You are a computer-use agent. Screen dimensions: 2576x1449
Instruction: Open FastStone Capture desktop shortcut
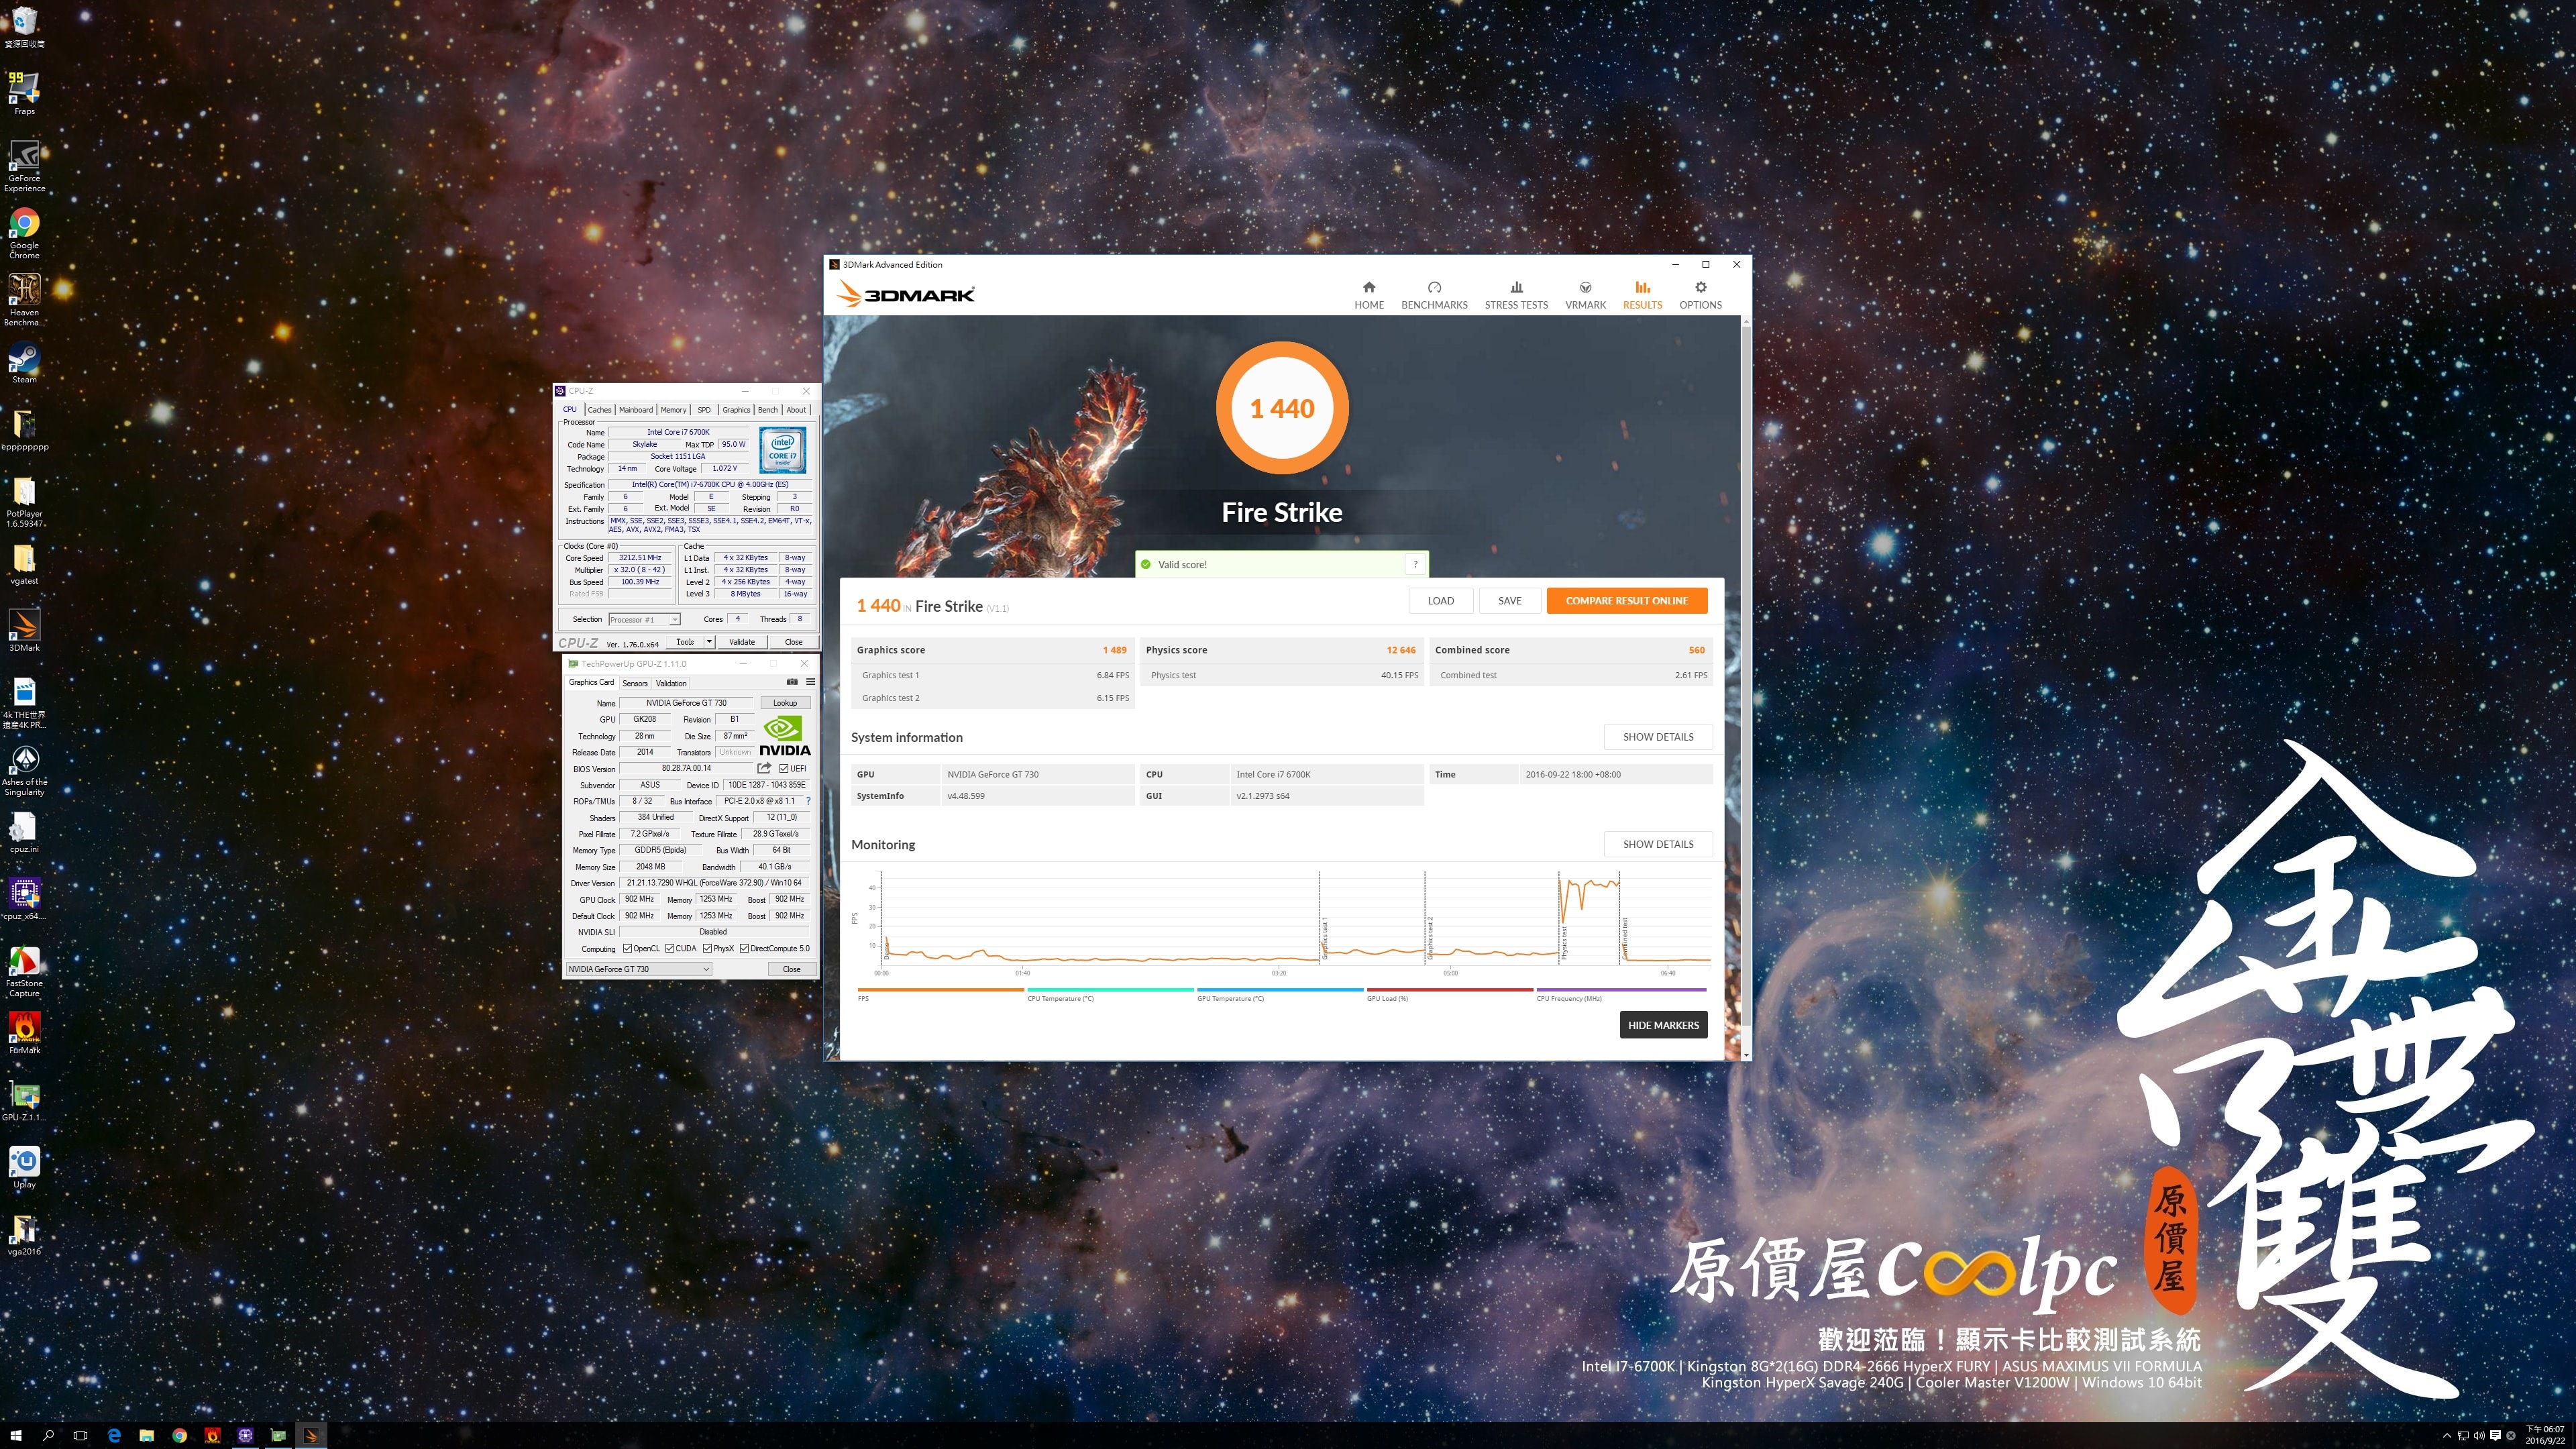24,972
